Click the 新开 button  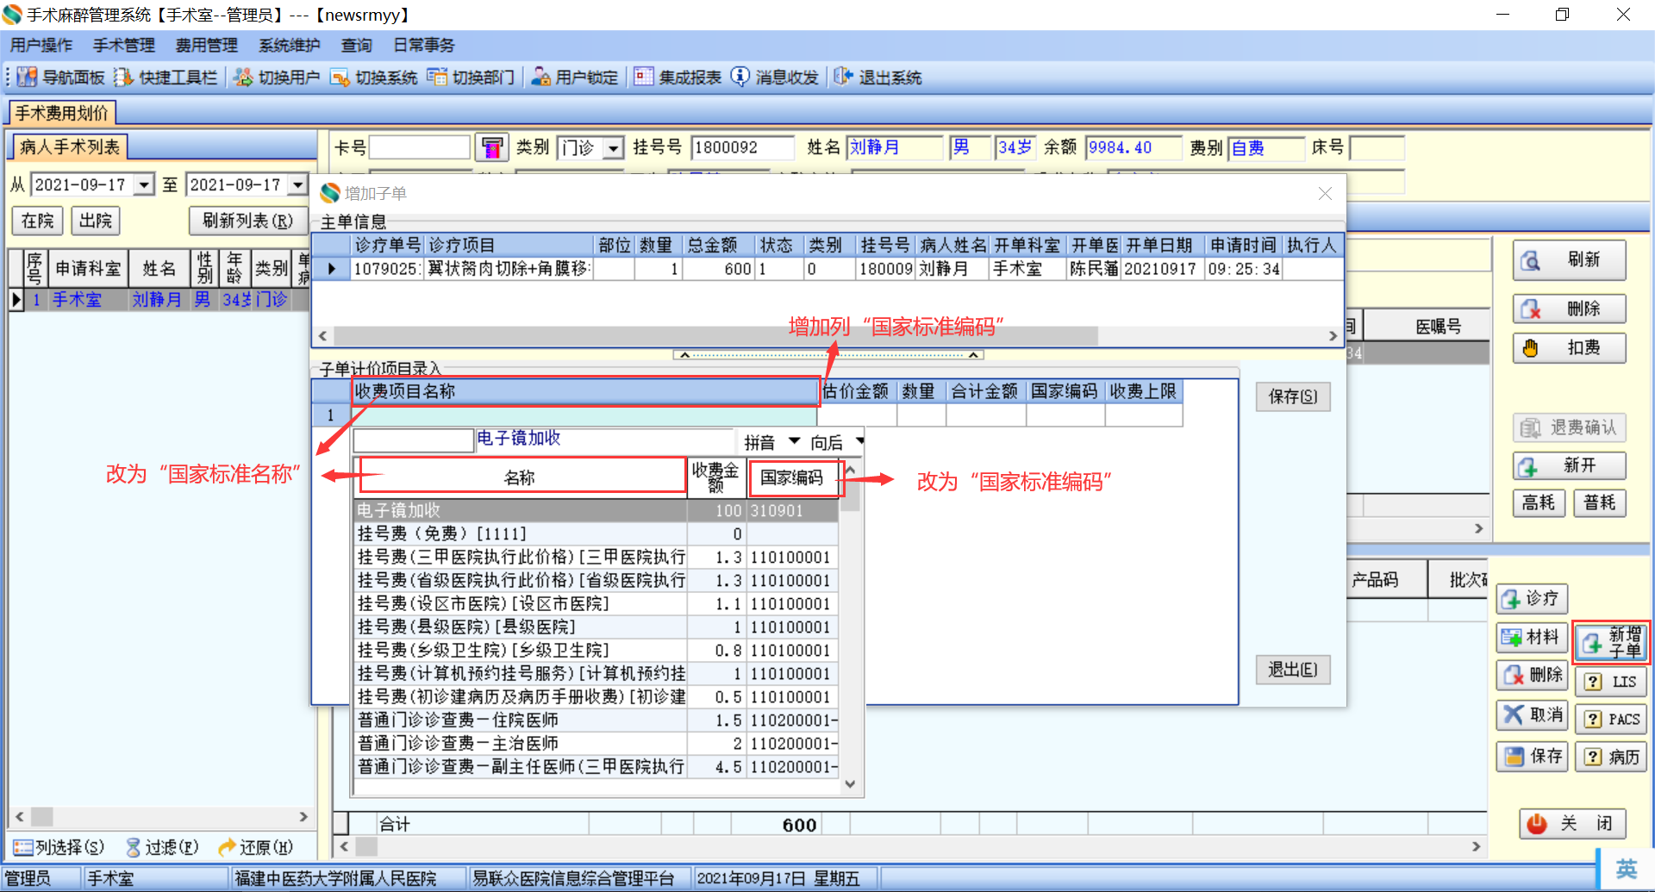click(1569, 466)
